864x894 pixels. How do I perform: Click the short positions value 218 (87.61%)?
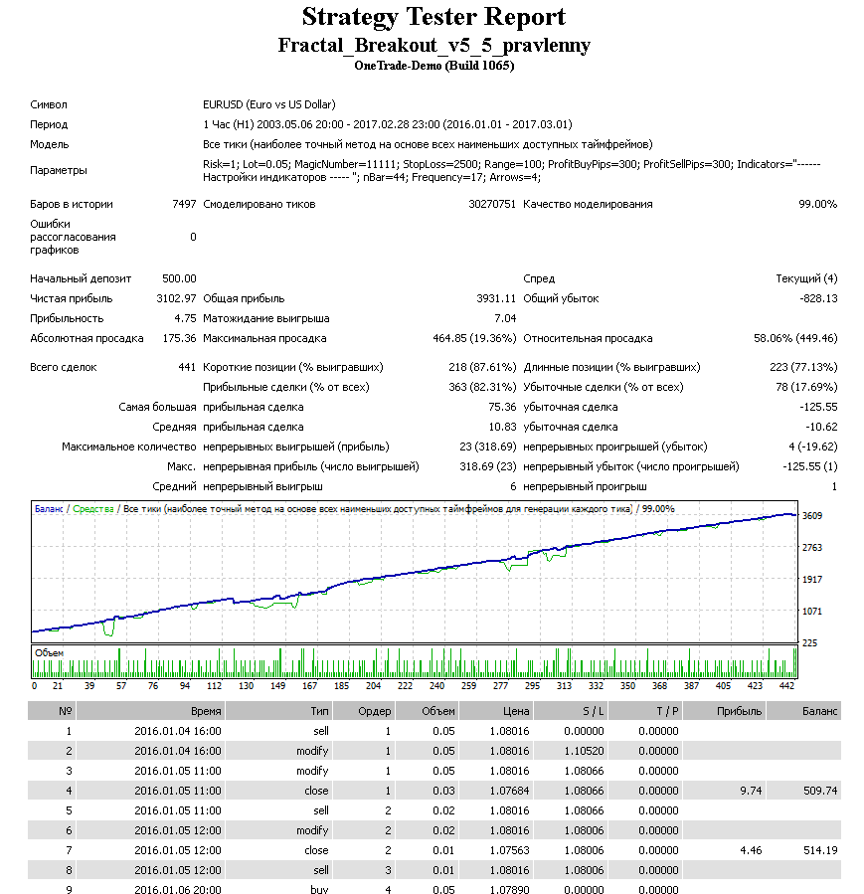coord(482,367)
